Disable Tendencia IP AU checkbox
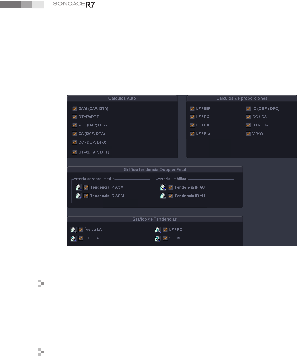The height and width of the screenshot is (356, 297). tap(171, 187)
